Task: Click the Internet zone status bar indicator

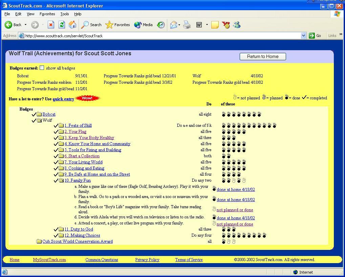Action: click(x=303, y=272)
